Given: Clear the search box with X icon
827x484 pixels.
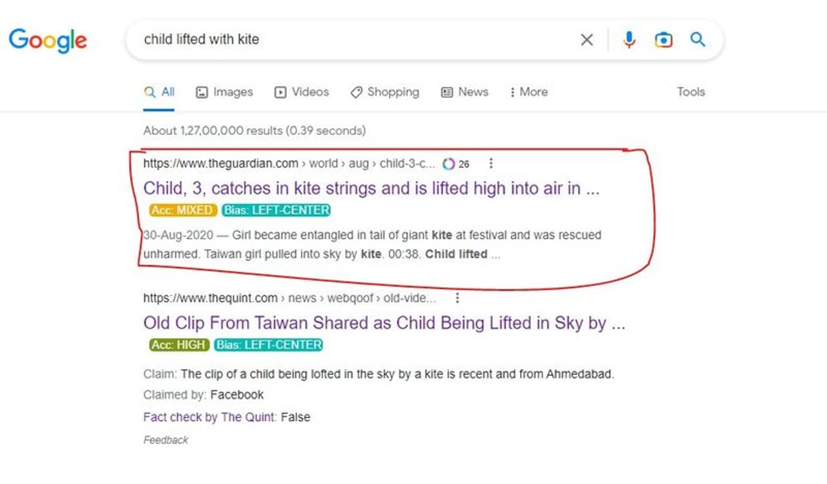Looking at the screenshot, I should click(587, 40).
